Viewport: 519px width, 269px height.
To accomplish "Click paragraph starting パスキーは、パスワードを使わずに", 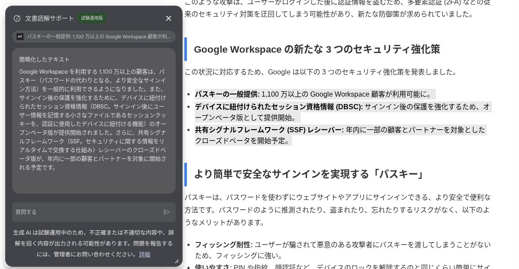I will [x=337, y=210].
